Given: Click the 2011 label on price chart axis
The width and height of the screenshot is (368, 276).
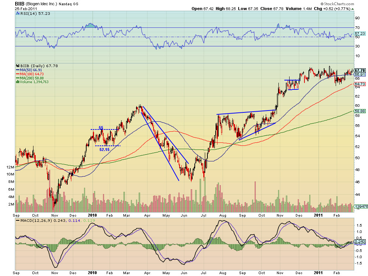Looking at the screenshot, I should [318, 215].
